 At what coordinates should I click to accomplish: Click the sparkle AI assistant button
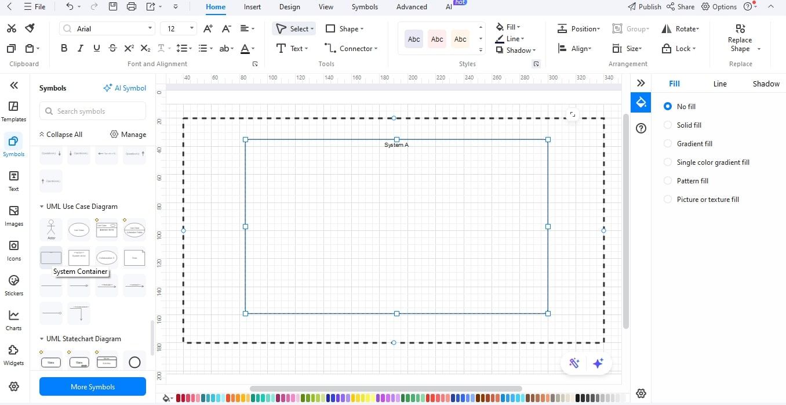point(598,363)
